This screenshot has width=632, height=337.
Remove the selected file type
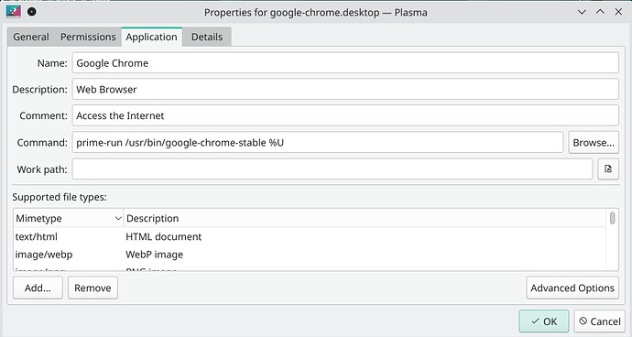93,288
